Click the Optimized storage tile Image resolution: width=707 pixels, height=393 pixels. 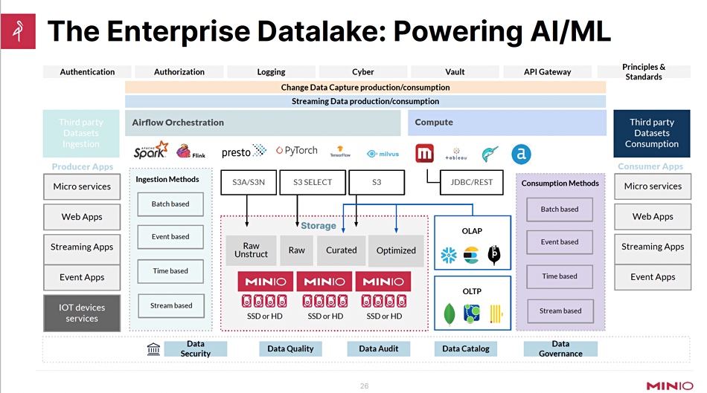(x=396, y=250)
